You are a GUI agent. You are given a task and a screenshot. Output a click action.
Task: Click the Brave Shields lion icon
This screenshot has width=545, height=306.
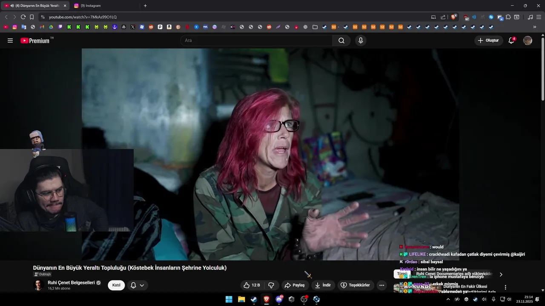tap(453, 17)
